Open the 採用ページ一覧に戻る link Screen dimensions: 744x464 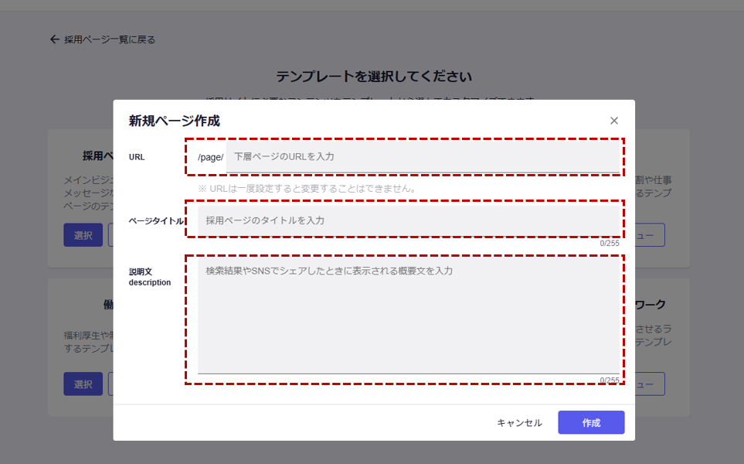[x=109, y=39]
